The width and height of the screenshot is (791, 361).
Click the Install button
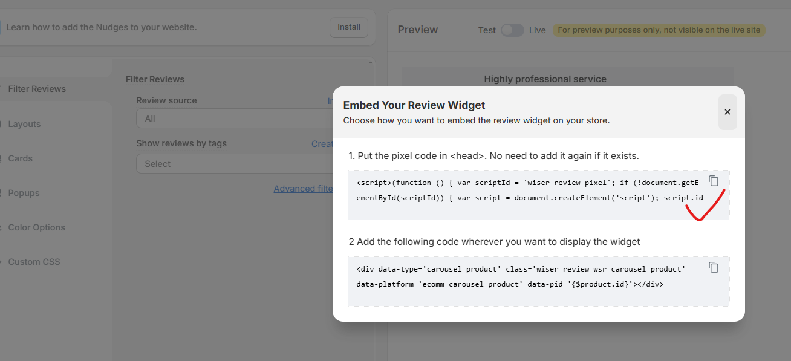[348, 27]
